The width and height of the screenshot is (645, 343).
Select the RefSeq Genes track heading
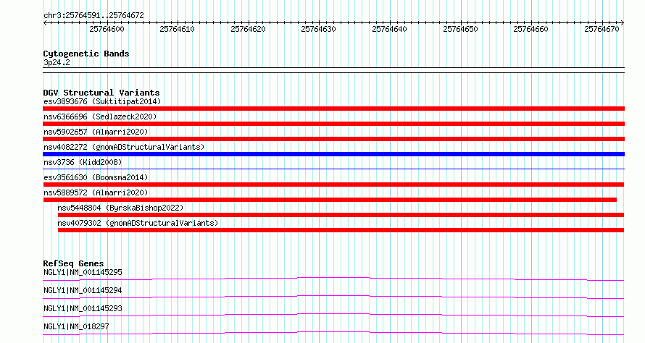[x=73, y=263]
